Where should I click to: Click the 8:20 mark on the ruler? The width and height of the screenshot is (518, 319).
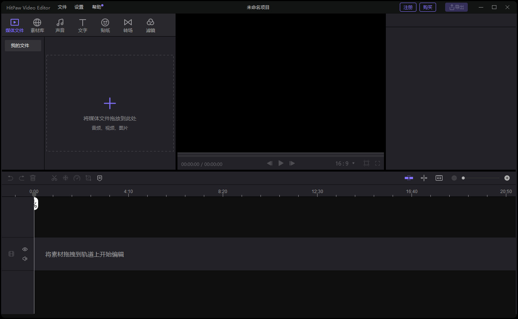coord(223,192)
